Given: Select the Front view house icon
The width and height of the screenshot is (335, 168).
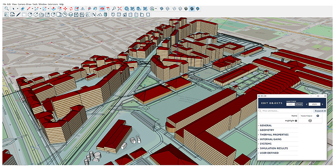Looking at the screenshot, I should pos(125,14).
